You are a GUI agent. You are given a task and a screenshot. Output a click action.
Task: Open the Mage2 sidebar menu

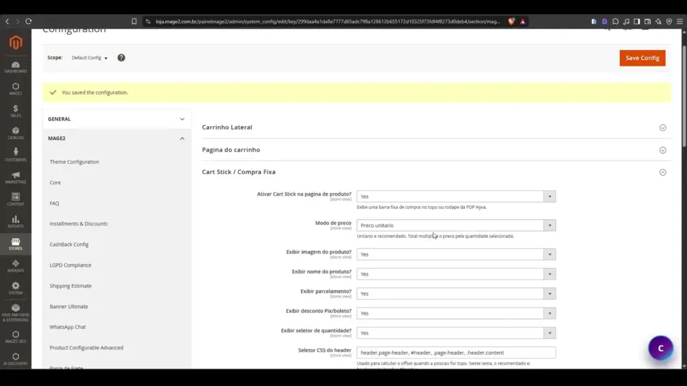tap(16, 89)
